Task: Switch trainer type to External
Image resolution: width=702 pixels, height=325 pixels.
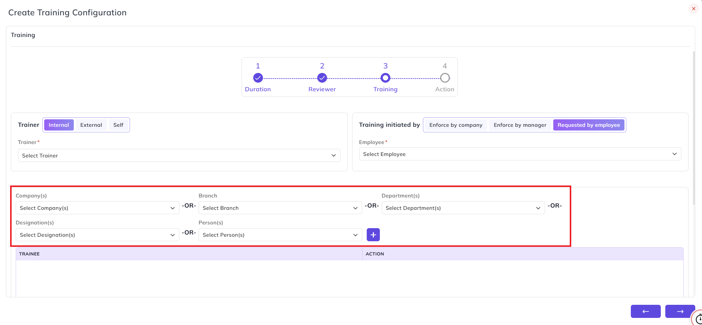Action: coord(91,125)
